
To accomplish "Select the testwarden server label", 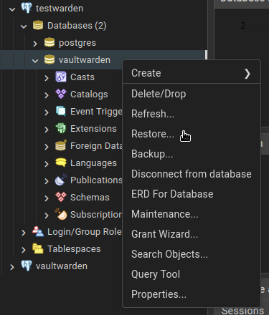I will click(60, 9).
